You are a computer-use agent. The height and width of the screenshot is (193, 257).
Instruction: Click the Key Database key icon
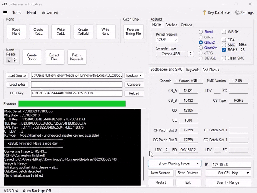pos(204,12)
